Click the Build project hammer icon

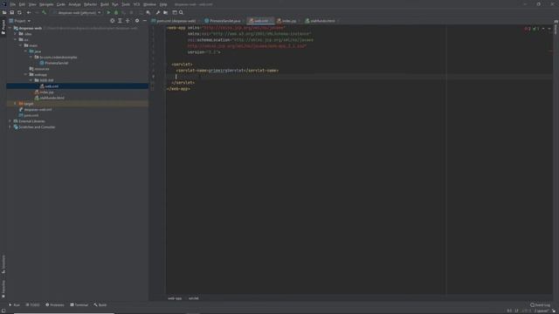pos(45,12)
